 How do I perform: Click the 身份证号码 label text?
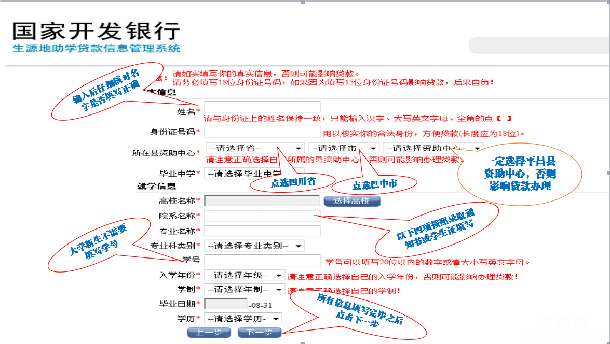tap(173, 132)
